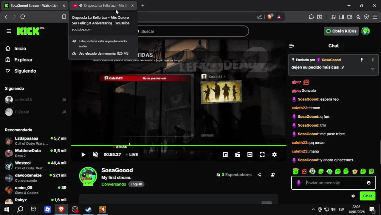Viewport: 381px width, 215px height.
Task: Bookmark this page
Action: pos(64,17)
